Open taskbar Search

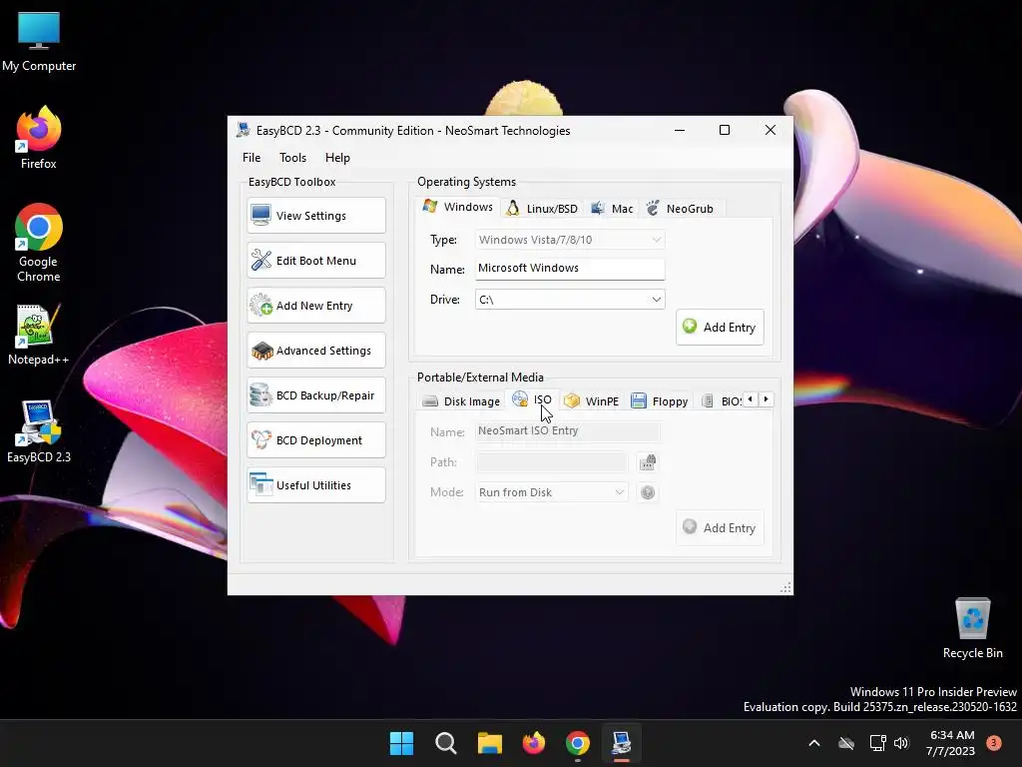446,743
